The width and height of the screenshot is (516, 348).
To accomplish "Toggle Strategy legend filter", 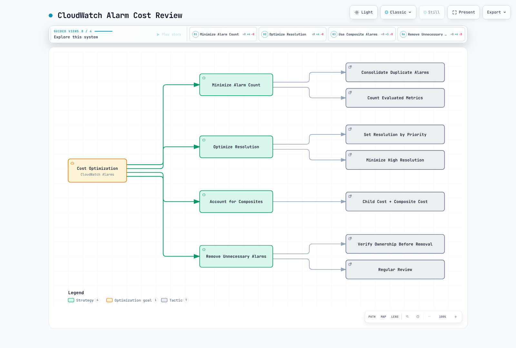I will [x=84, y=300].
